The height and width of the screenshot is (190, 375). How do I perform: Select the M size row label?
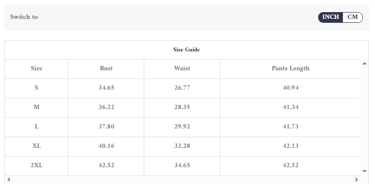[36, 107]
